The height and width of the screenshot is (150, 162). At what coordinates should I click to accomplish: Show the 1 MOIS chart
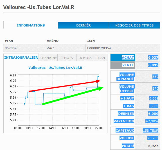(67, 58)
